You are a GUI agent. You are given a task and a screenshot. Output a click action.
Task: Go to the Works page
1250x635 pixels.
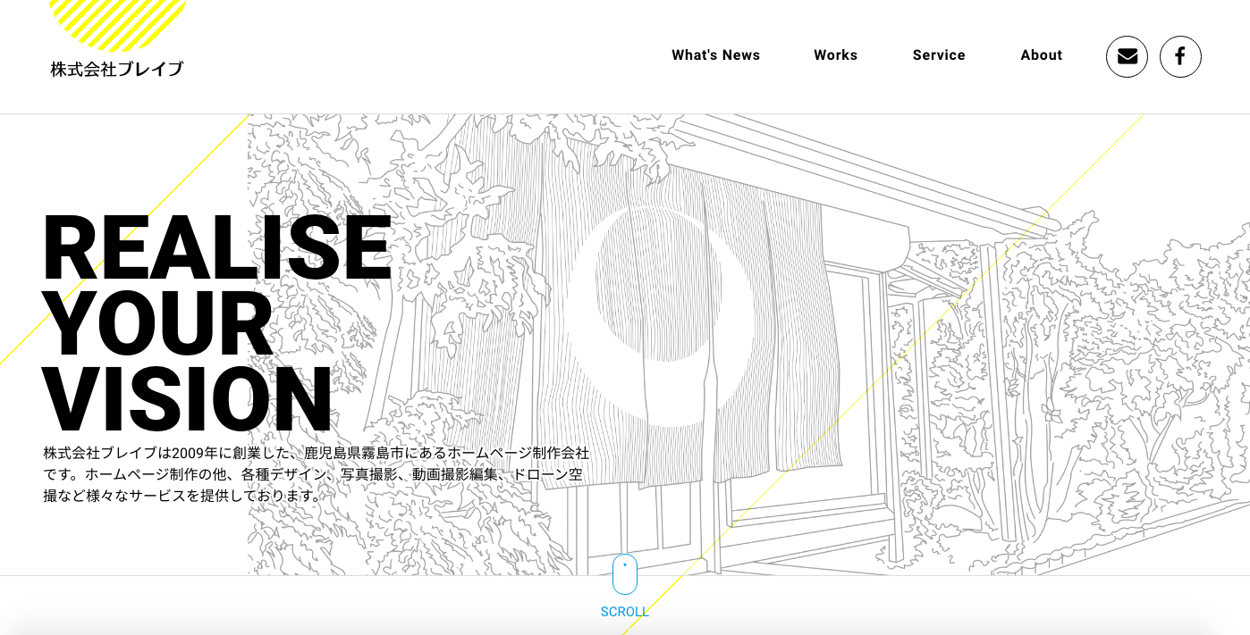tap(835, 55)
